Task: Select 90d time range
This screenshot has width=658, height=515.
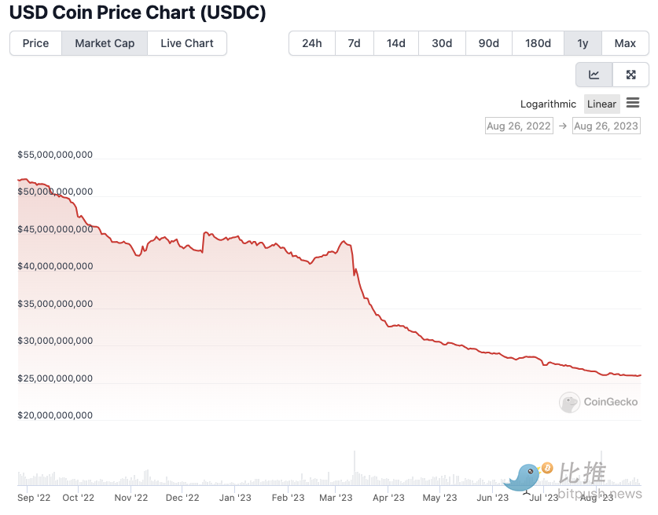Action: pos(489,43)
